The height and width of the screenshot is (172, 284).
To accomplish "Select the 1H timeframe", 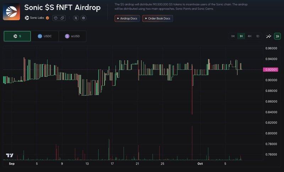I will pos(241,36).
